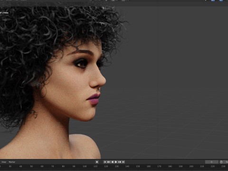Click frame 180 on the timeline ruler
This screenshot has width=228, height=171.
tap(170, 166)
